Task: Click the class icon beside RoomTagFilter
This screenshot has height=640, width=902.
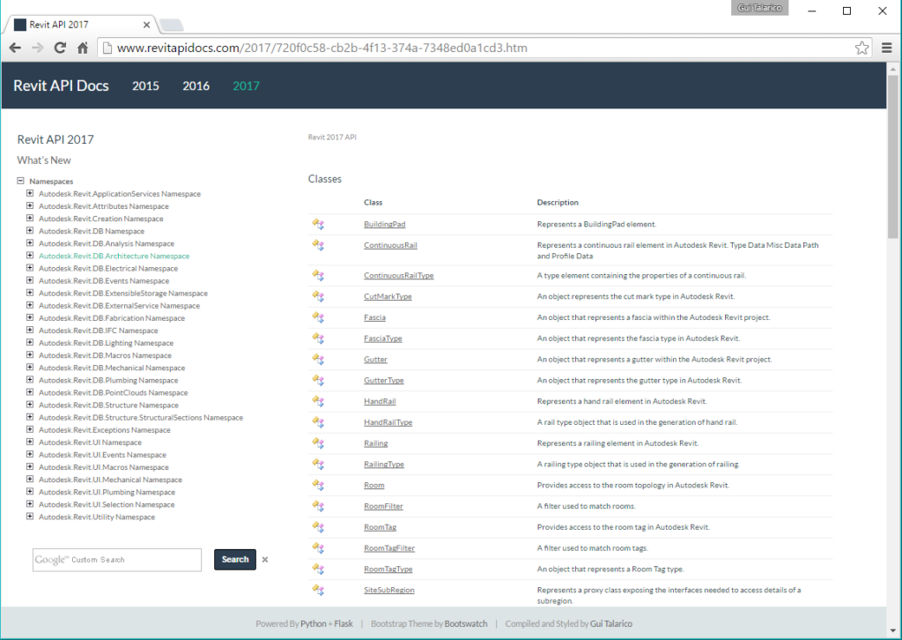Action: 318,548
